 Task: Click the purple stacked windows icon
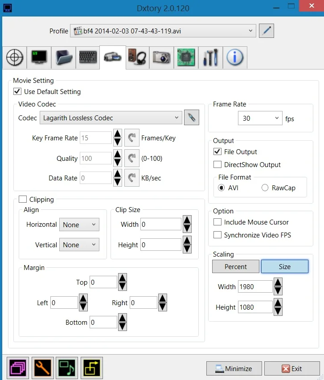(18, 368)
